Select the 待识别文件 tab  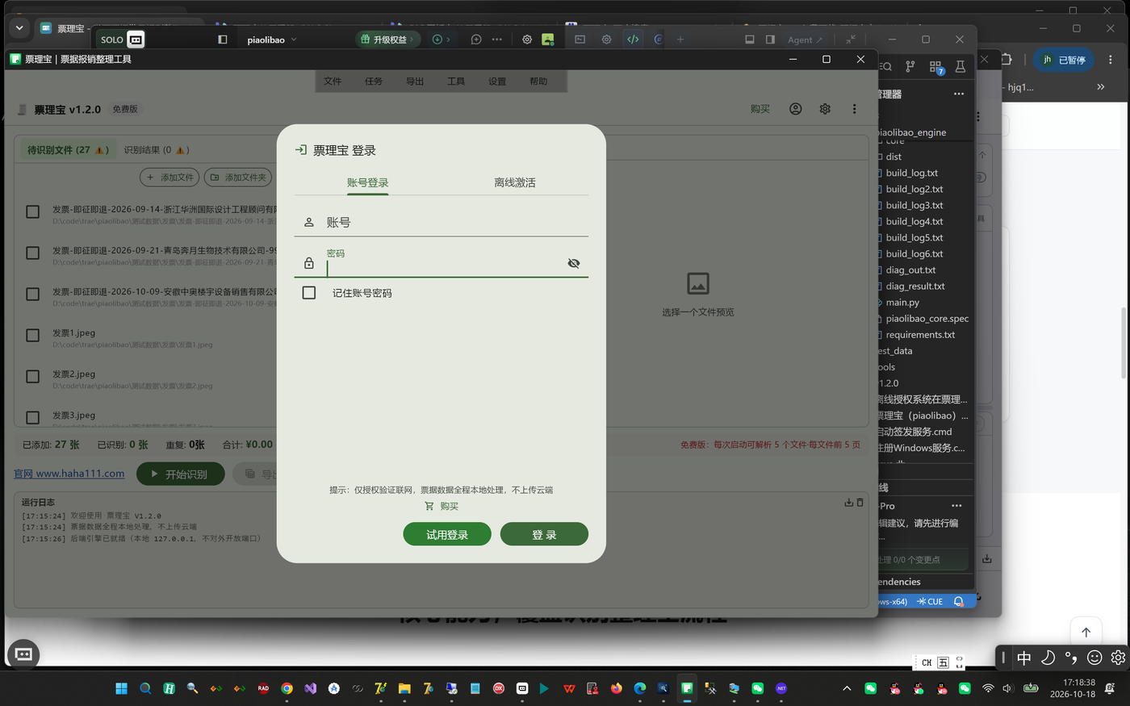point(68,150)
